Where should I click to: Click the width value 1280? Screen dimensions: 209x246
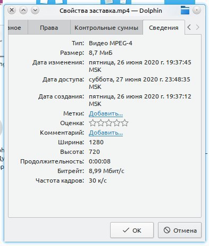point(96,142)
